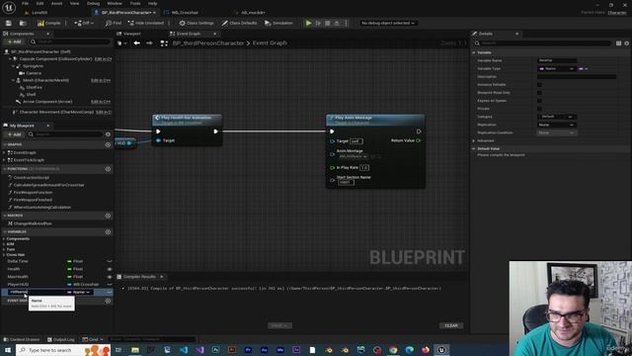Open Chrome from taskbar

(393, 350)
